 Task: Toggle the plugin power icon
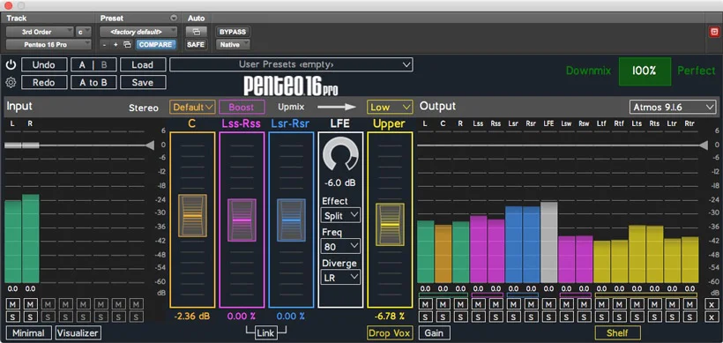click(11, 64)
